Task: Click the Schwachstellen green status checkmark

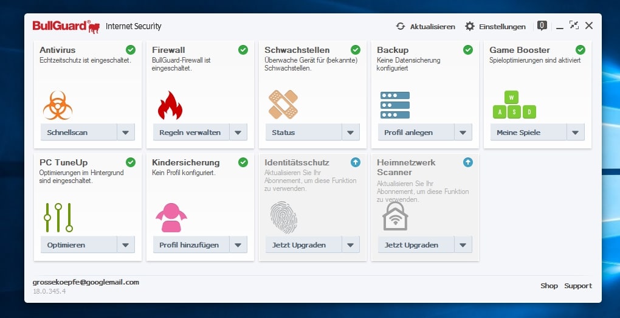Action: click(356, 50)
